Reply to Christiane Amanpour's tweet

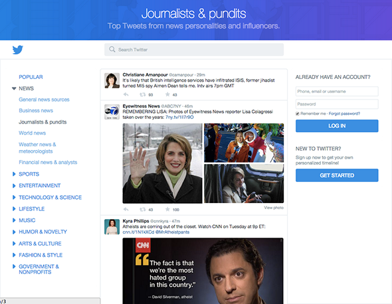[x=126, y=95]
